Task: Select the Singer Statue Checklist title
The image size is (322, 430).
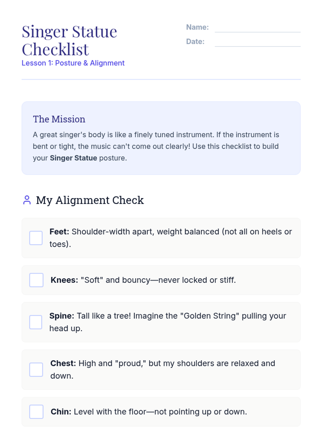Action: tap(69, 40)
